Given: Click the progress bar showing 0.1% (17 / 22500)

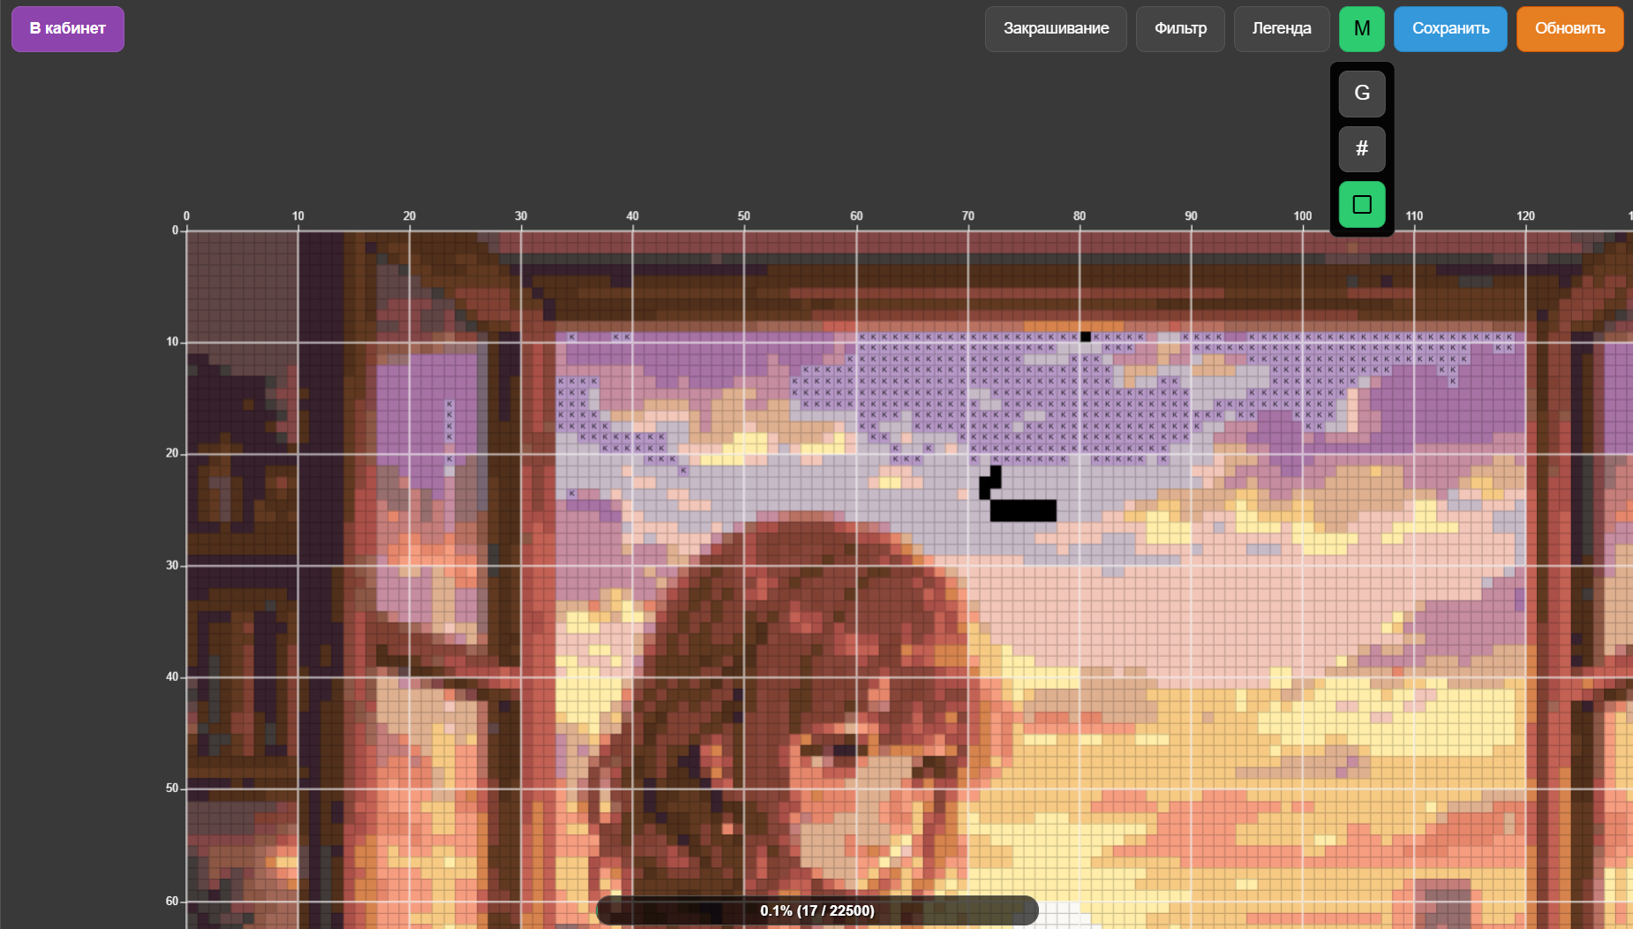Looking at the screenshot, I should (x=817, y=910).
